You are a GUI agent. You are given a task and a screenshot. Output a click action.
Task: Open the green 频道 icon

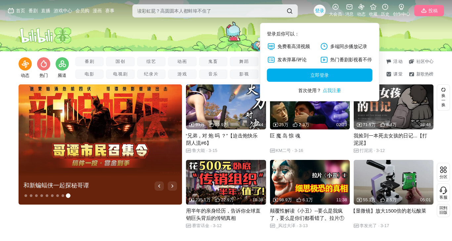tap(62, 64)
